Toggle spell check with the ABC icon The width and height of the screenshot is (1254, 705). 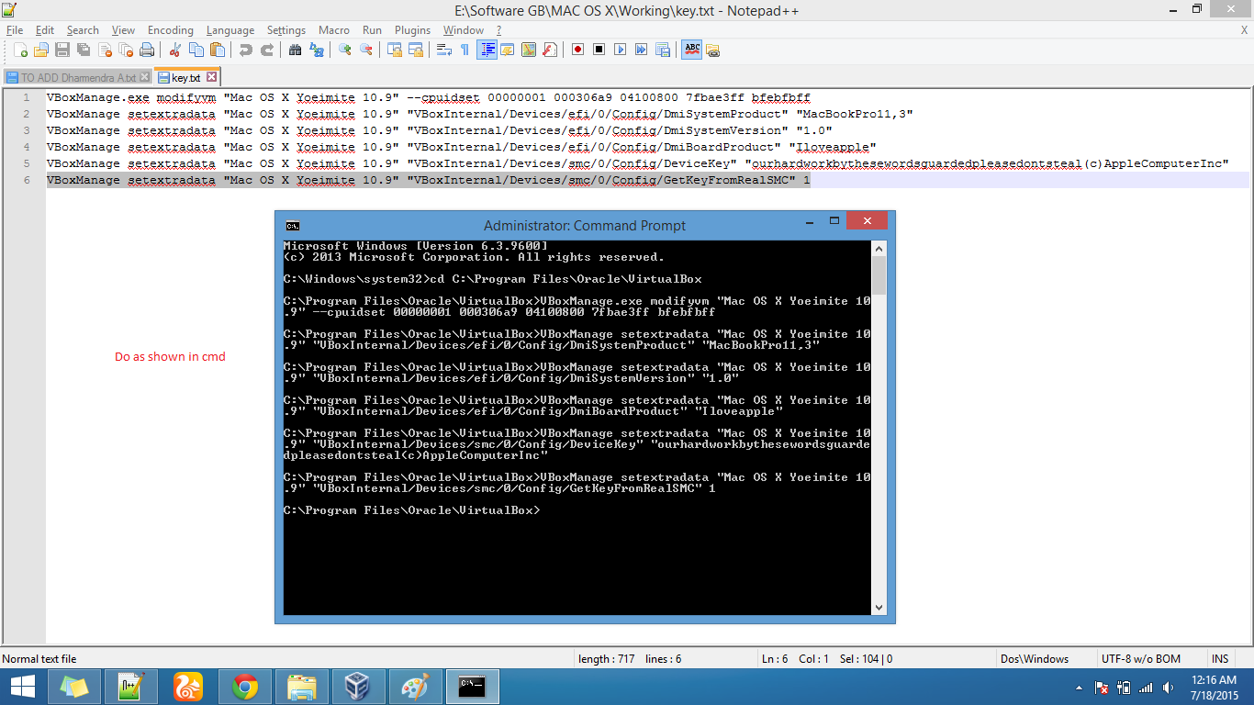point(692,50)
